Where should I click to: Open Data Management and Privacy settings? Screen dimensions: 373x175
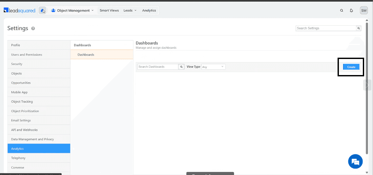[39, 139]
